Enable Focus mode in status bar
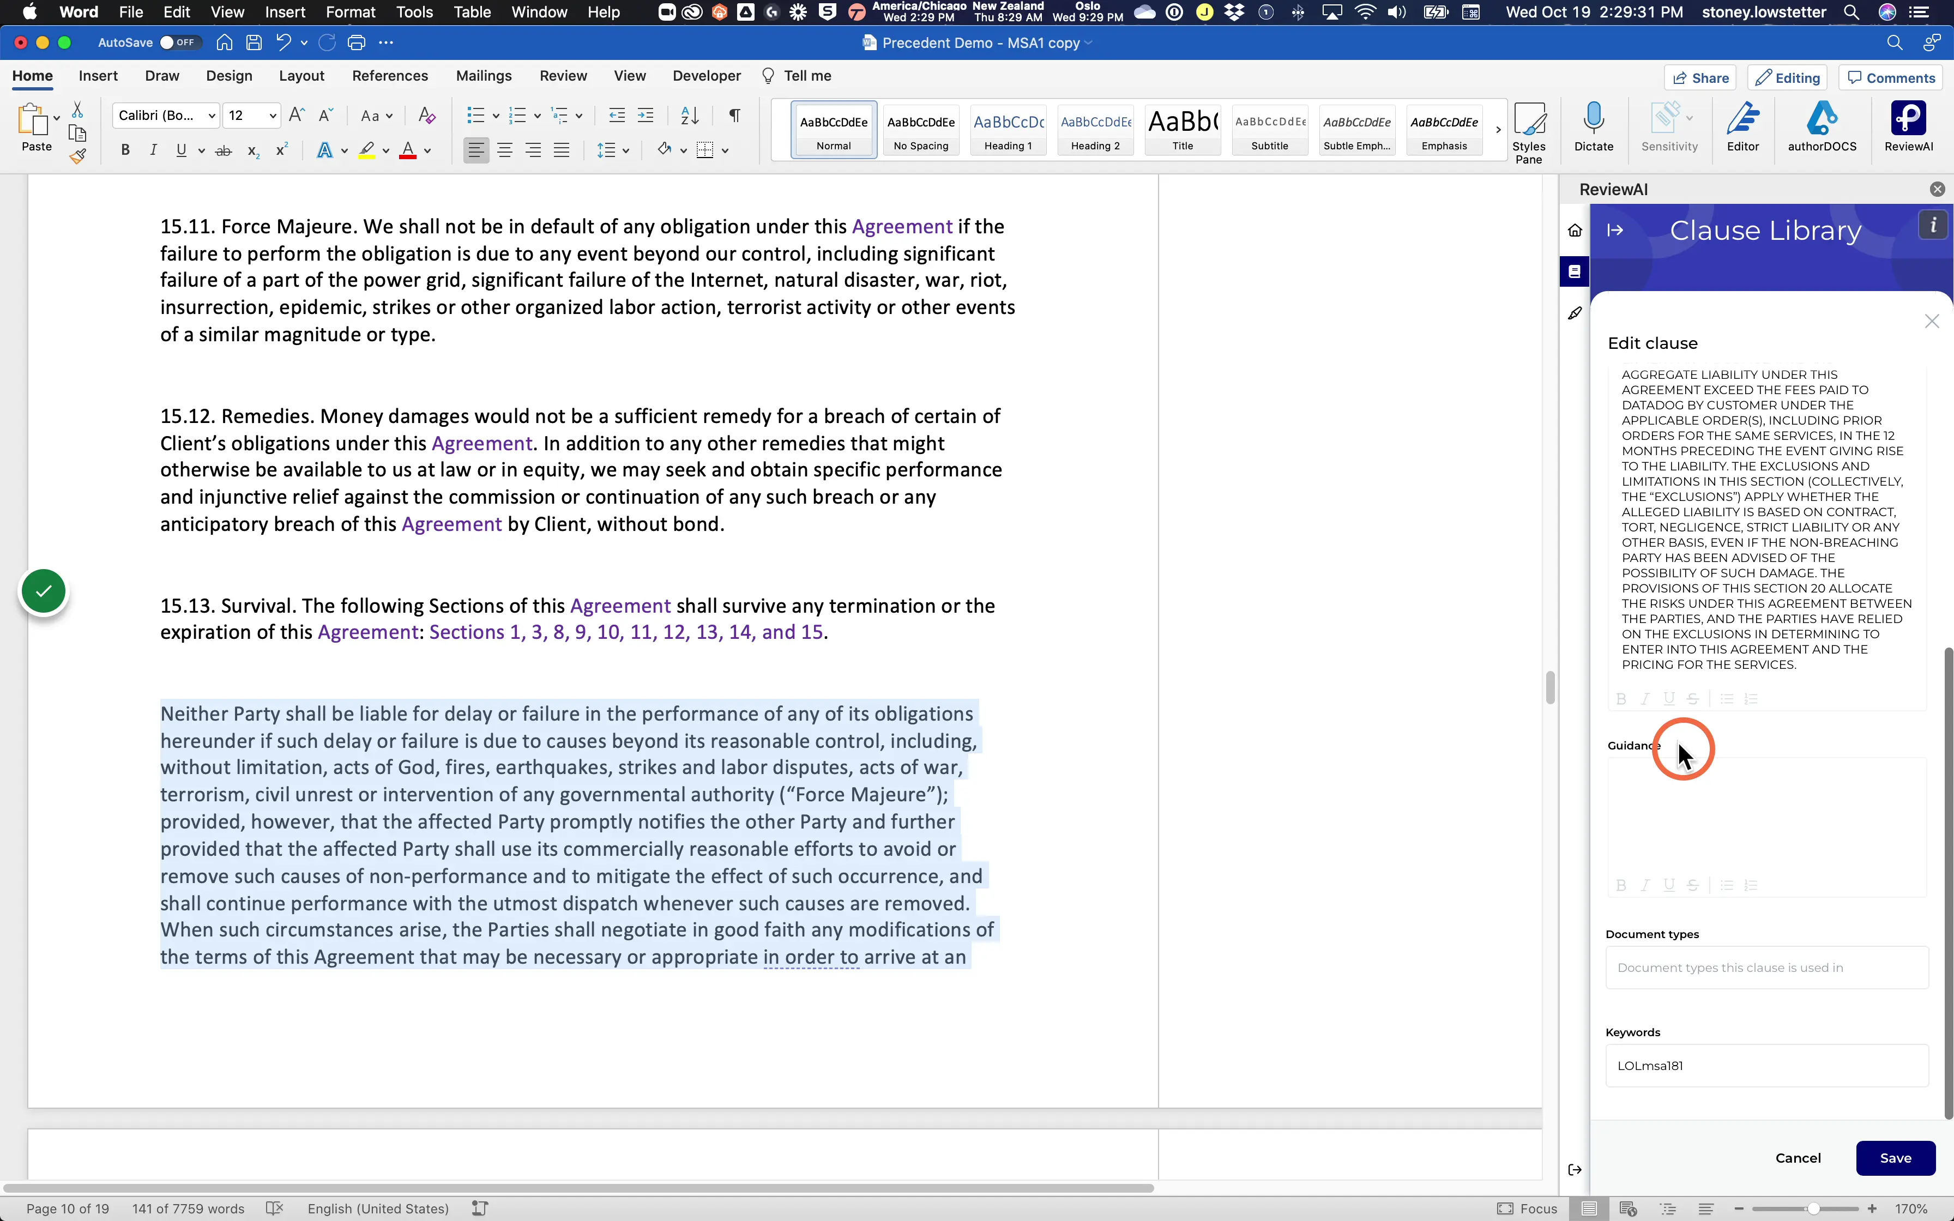 point(1527,1209)
